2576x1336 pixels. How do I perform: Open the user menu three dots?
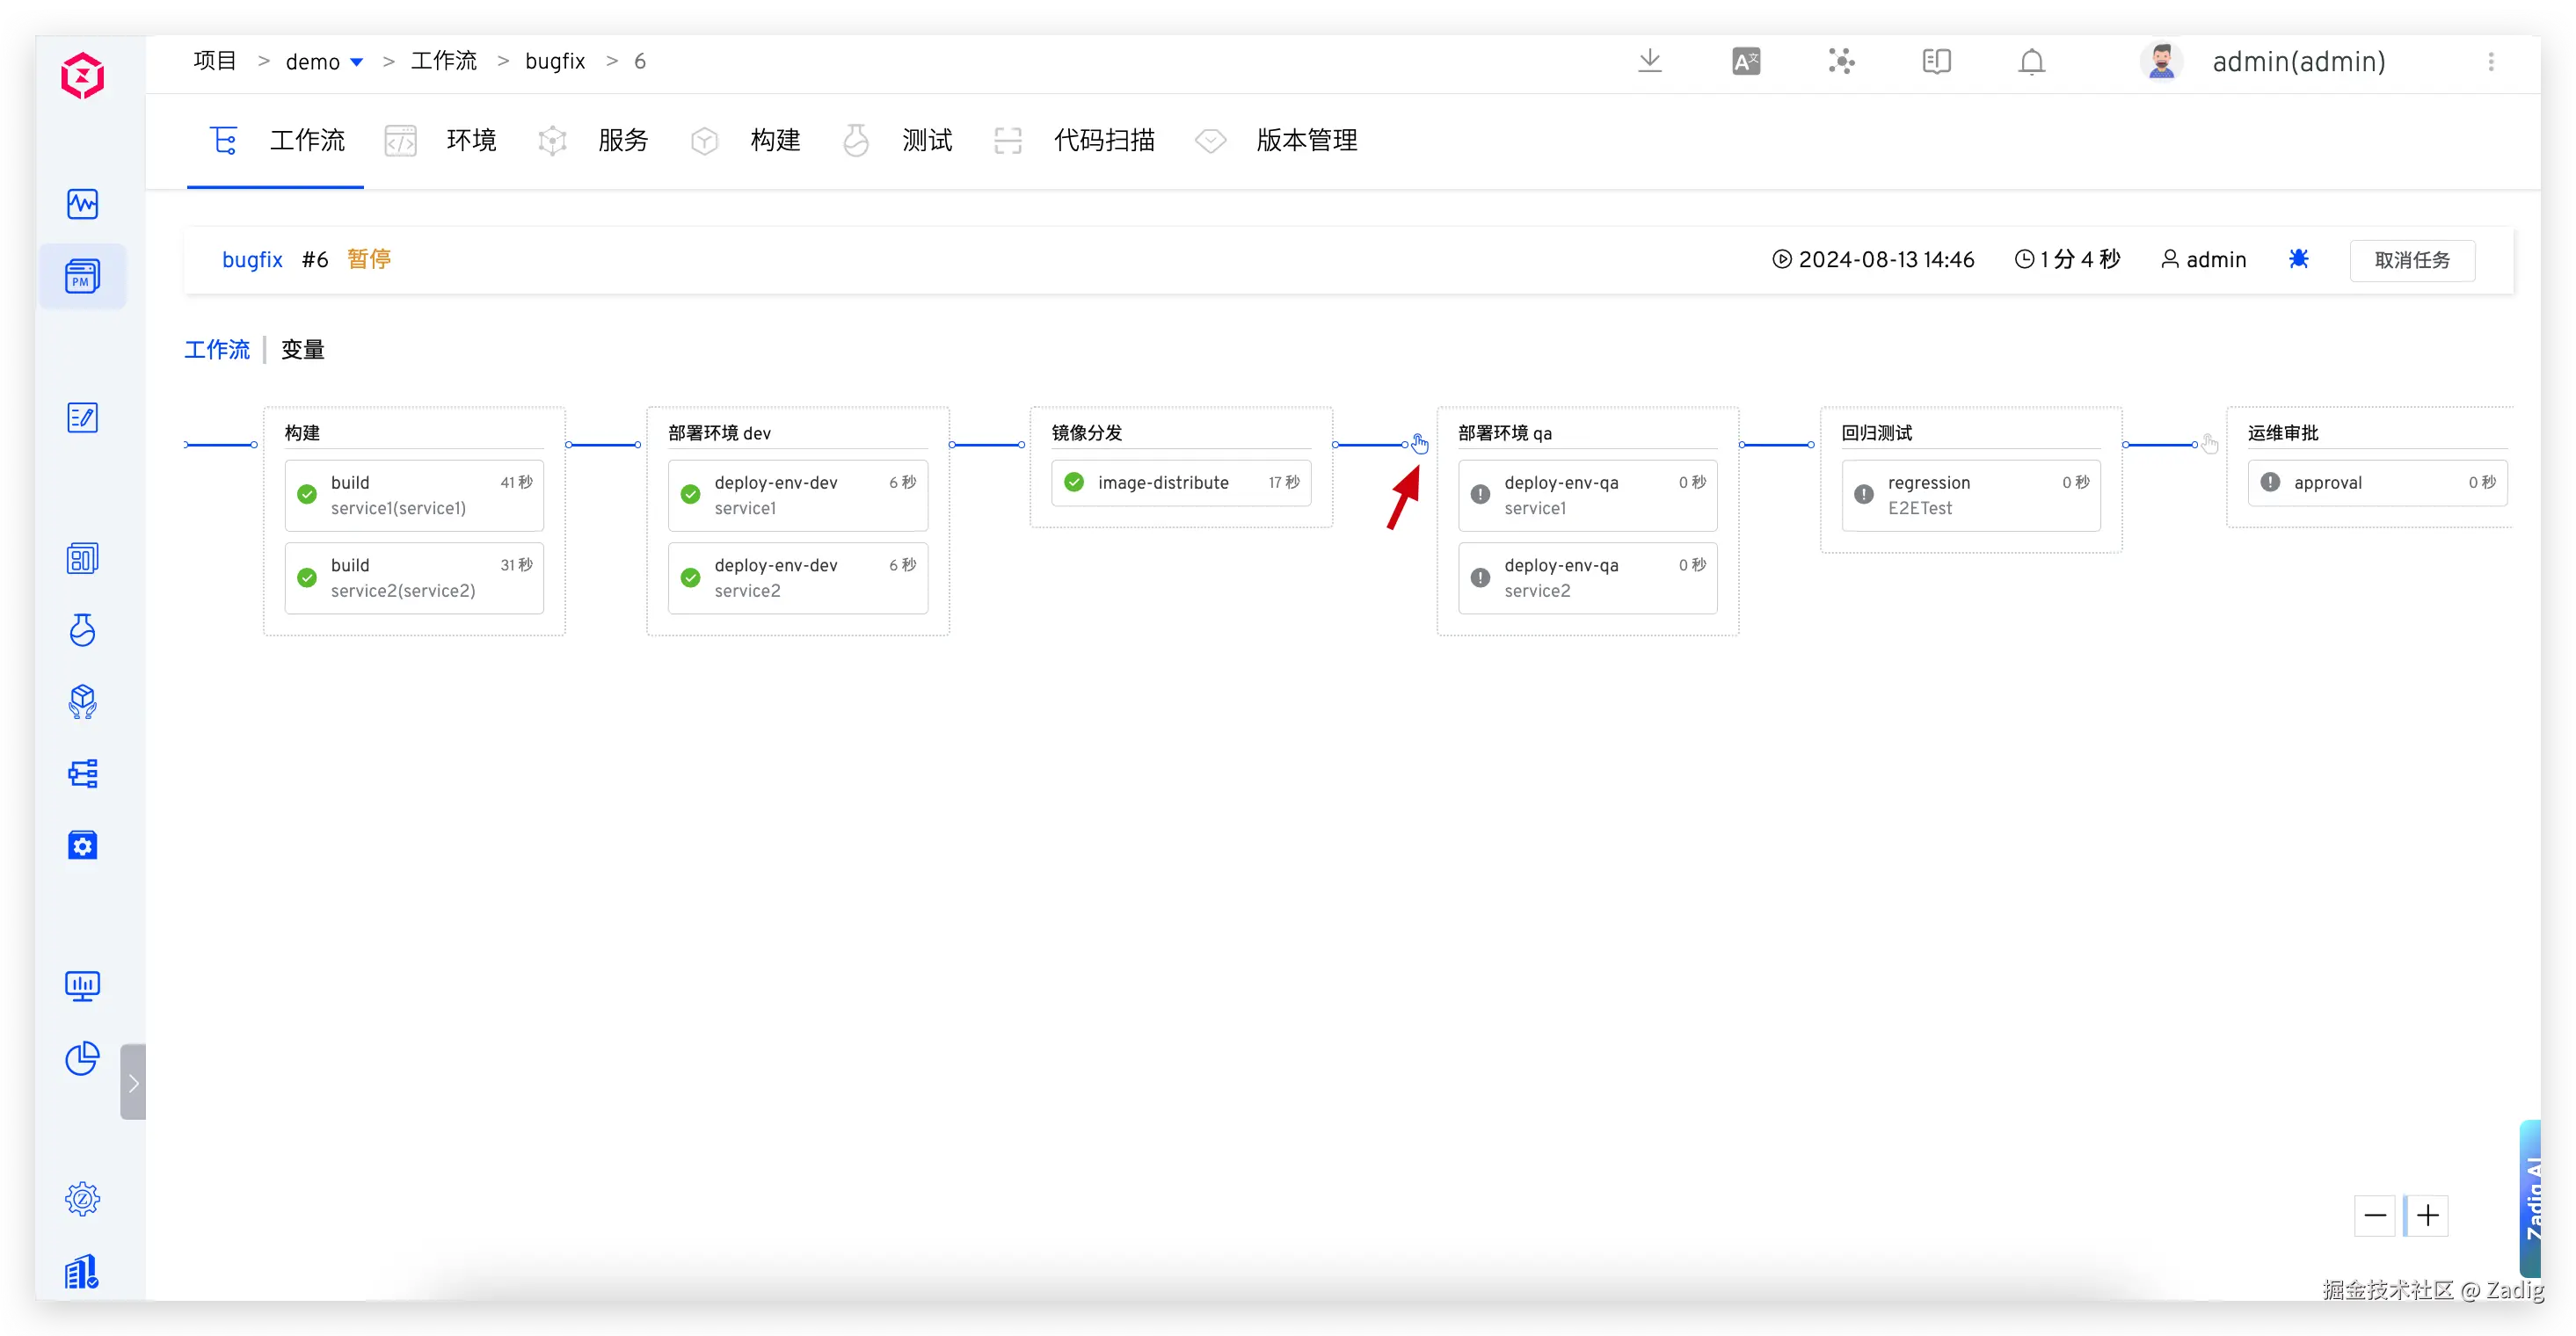2491,62
